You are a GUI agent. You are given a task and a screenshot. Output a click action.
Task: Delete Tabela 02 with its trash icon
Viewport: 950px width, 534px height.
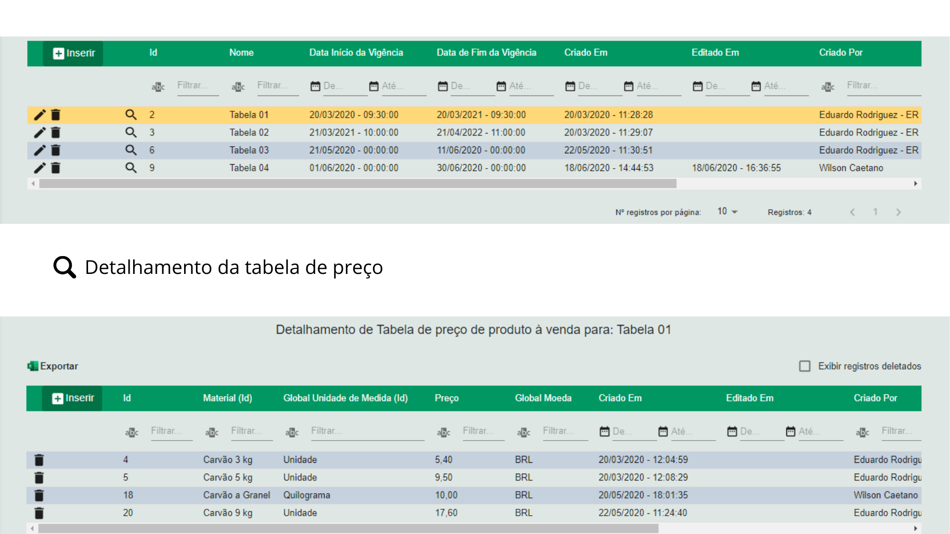(56, 133)
